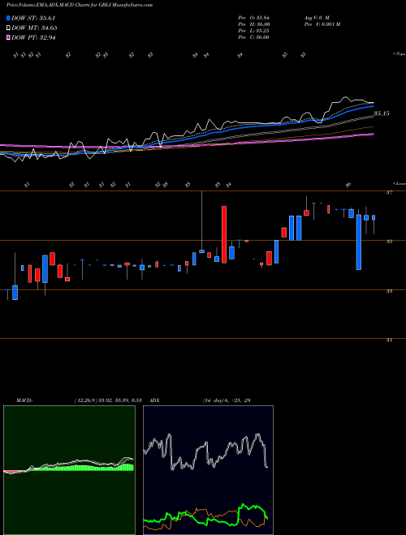Image resolution: width=406 pixels, height=535 pixels.
Task: Click the blue DOW ST legend swatch
Action: (8, 18)
